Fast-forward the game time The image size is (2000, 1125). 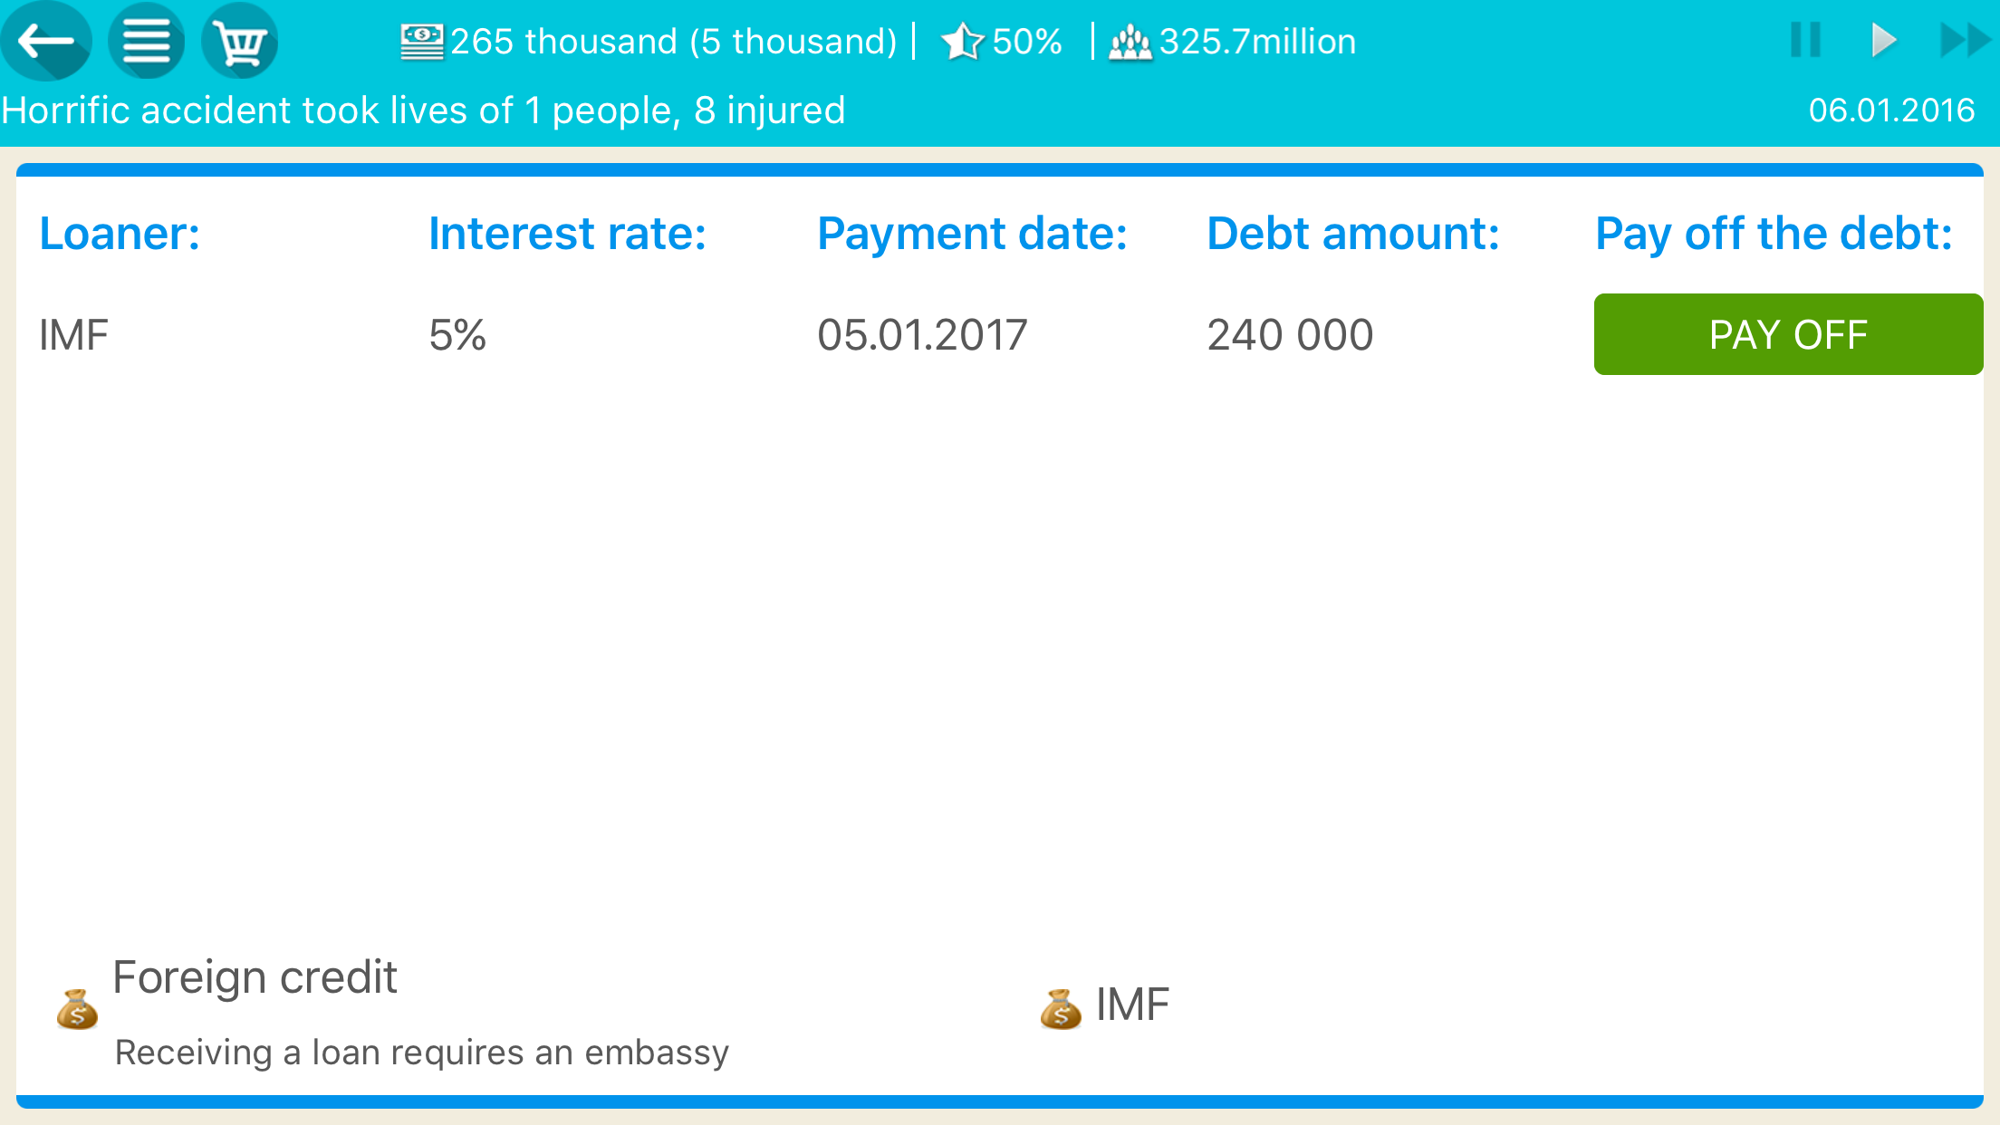(1964, 41)
